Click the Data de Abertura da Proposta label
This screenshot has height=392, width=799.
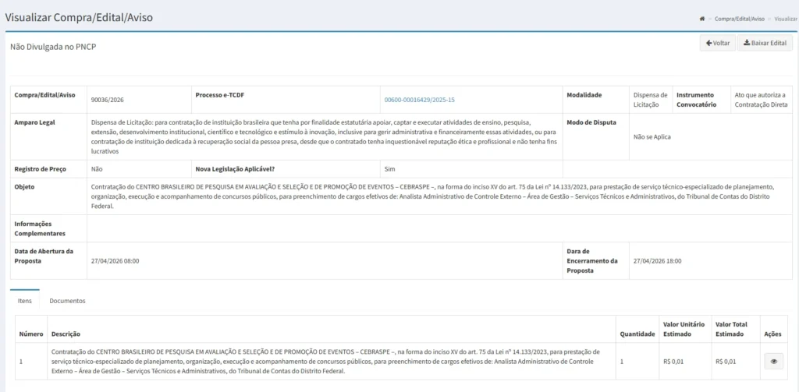(x=44, y=256)
